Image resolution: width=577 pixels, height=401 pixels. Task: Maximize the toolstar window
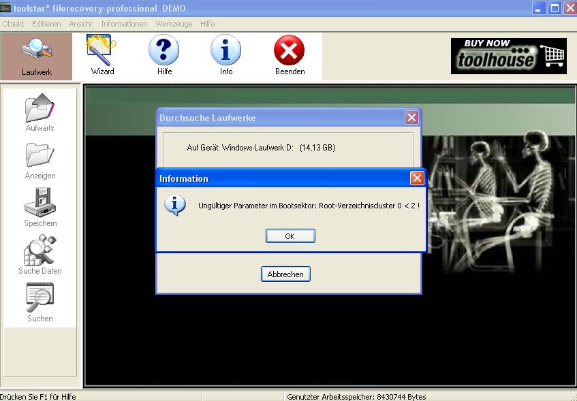click(x=555, y=8)
